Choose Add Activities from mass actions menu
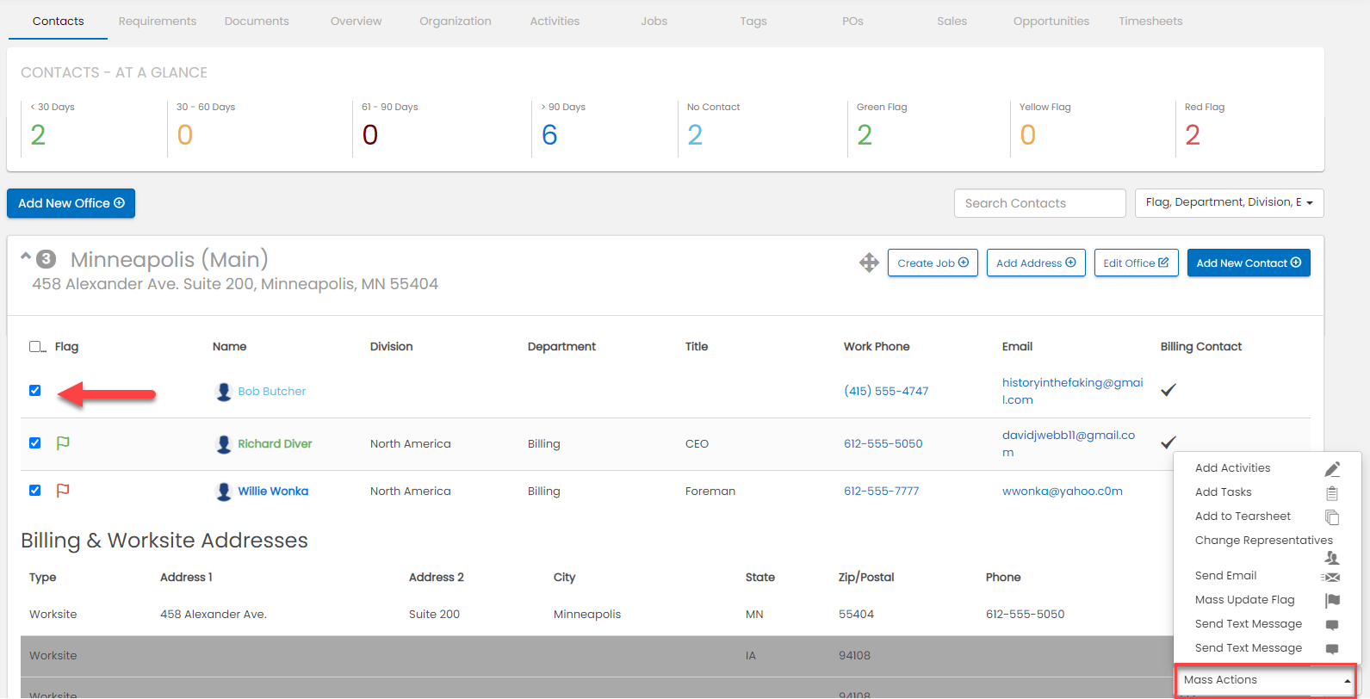The image size is (1370, 699). point(1232,468)
